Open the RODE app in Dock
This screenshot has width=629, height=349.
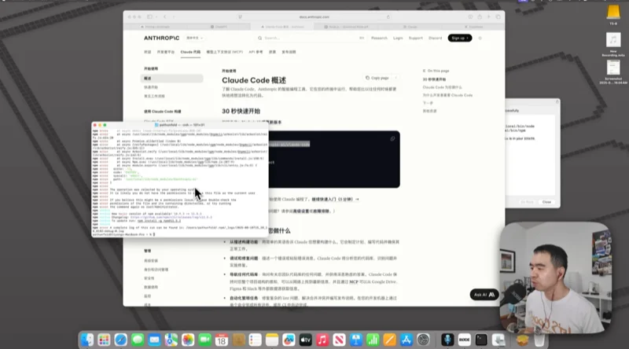tap(464, 340)
